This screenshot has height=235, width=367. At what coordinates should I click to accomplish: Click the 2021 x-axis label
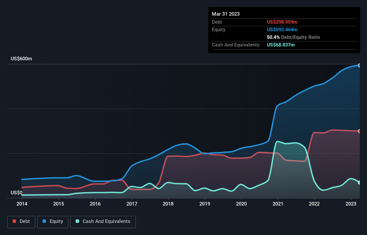tap(278, 204)
